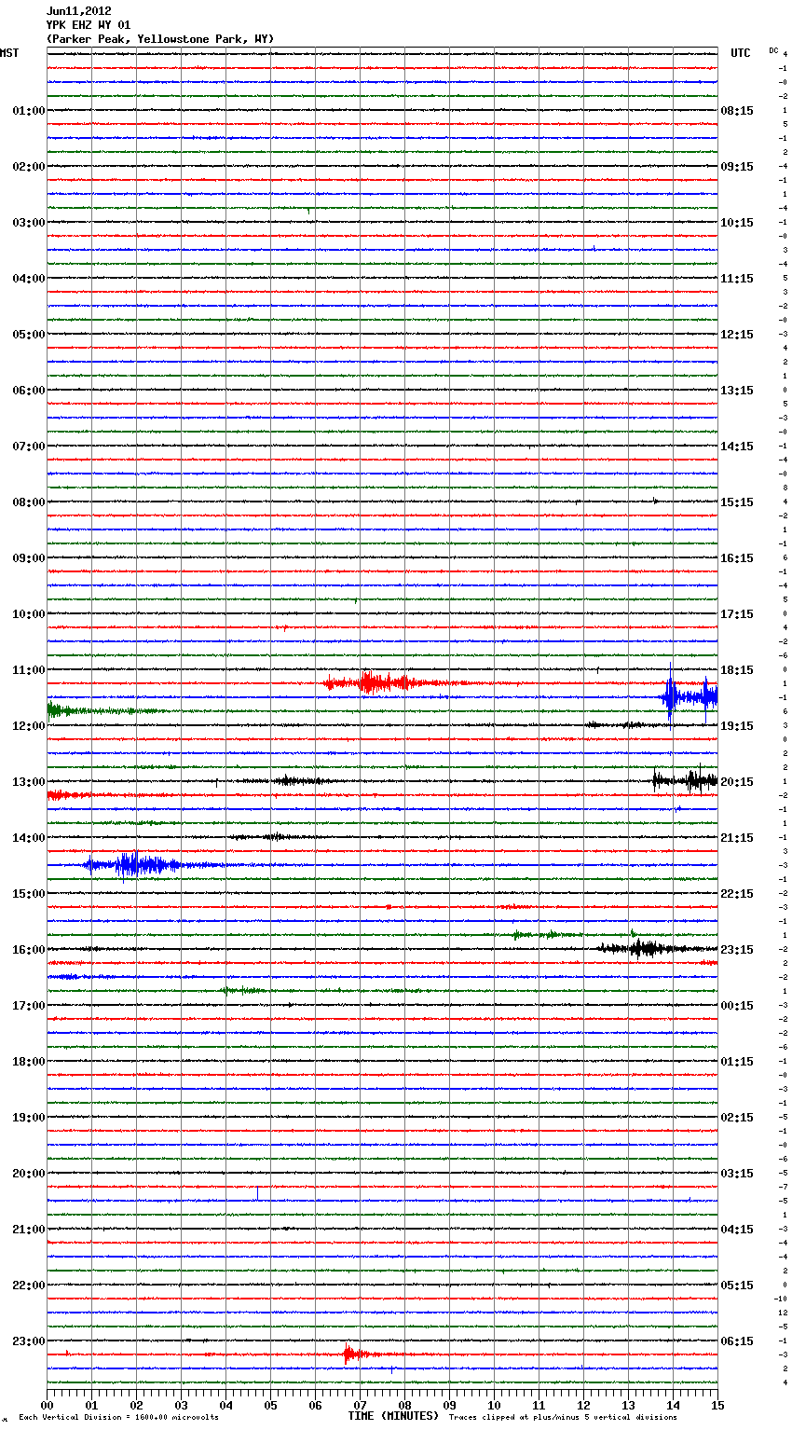Click the TIME (MINUTES) axis title
The height and width of the screenshot is (1430, 792).
(x=393, y=1416)
